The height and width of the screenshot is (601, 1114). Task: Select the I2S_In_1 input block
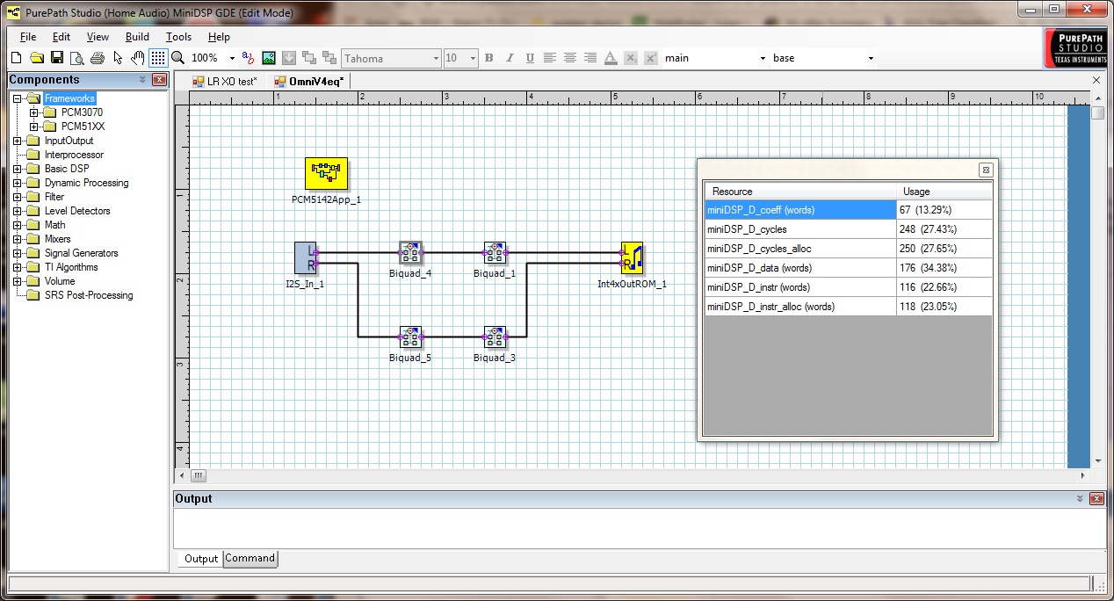305,257
